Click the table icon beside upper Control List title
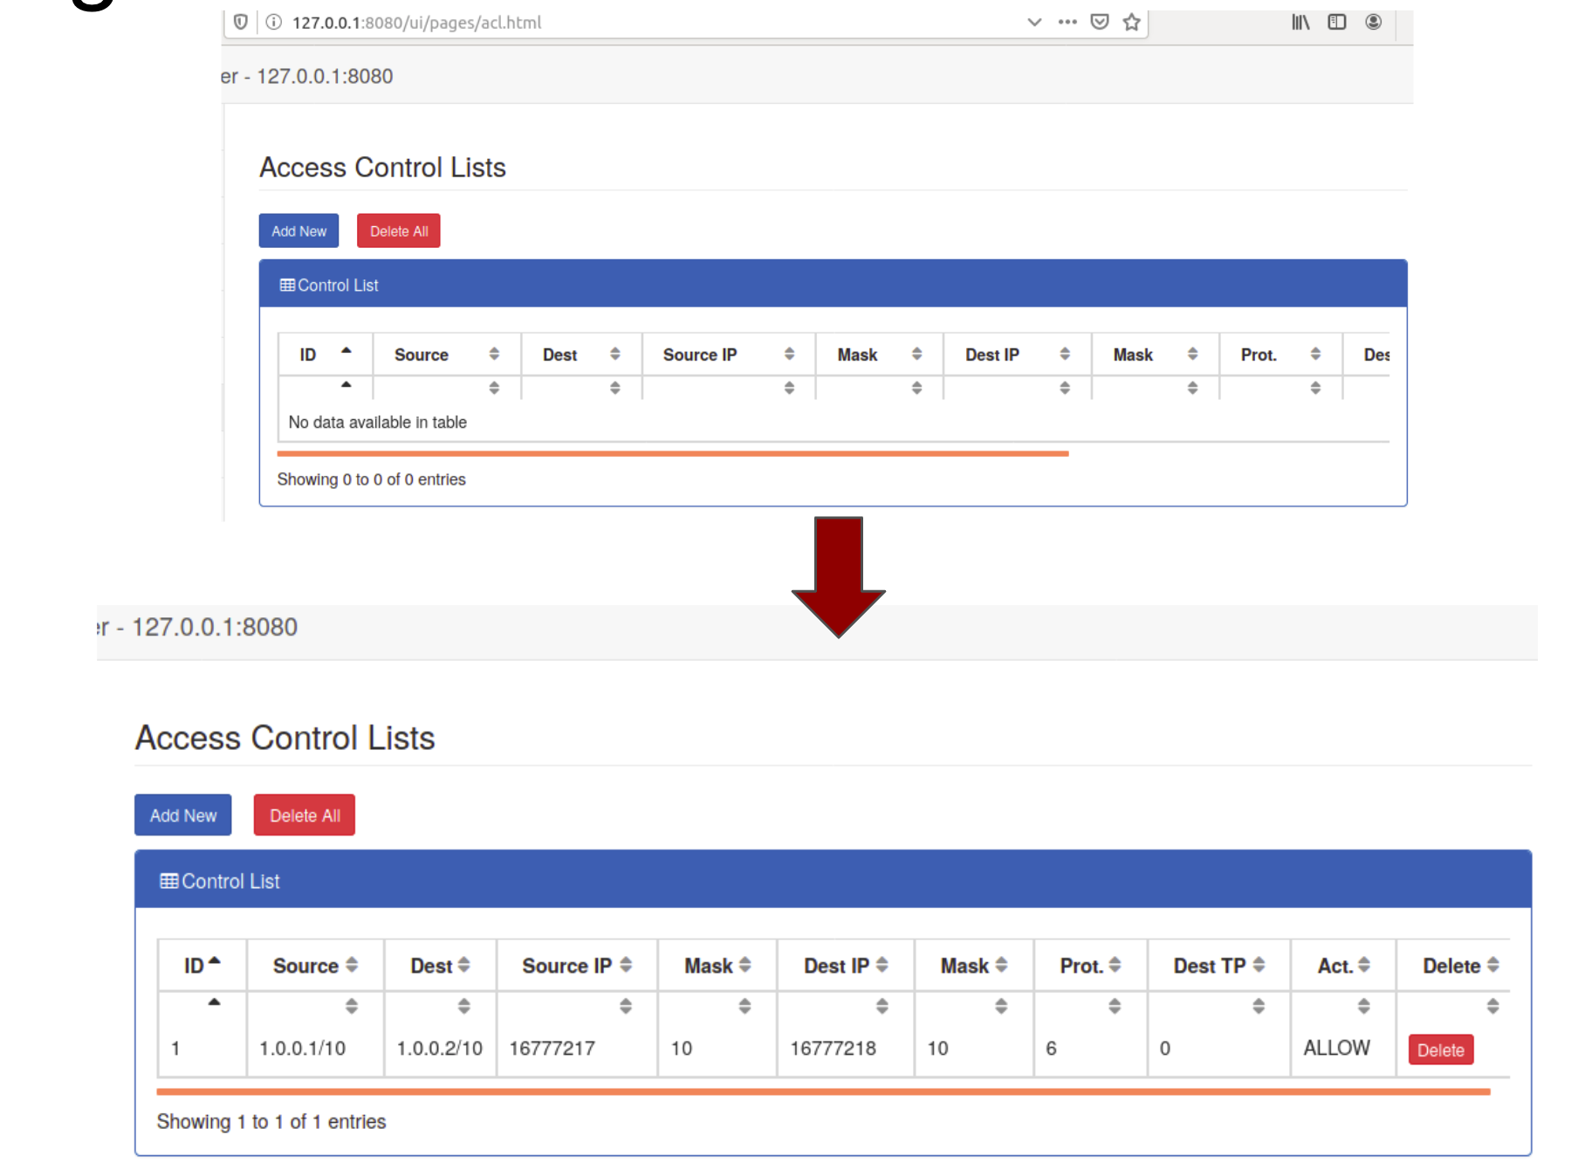 point(286,284)
